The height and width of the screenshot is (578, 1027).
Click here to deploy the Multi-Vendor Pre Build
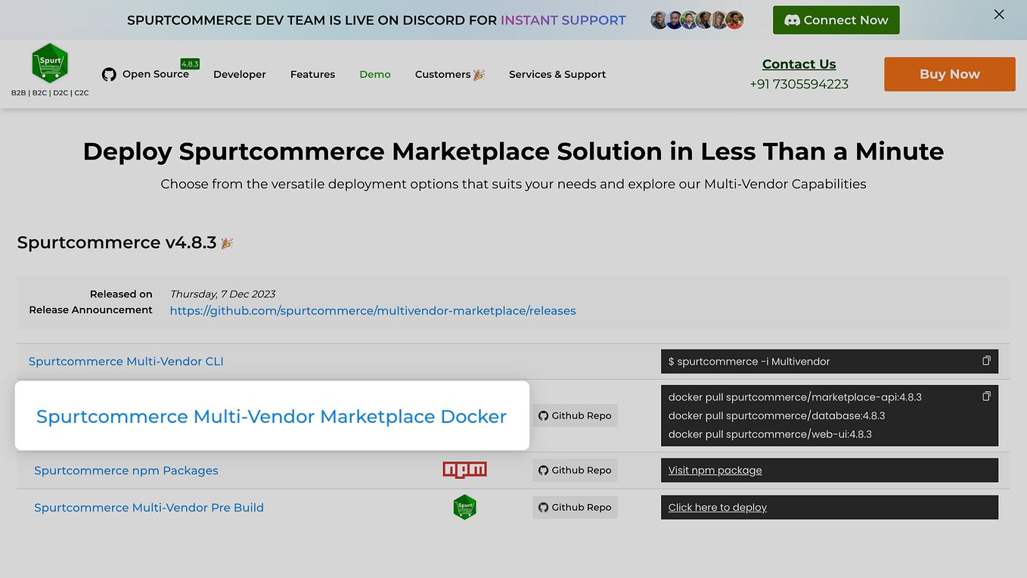pyautogui.click(x=717, y=507)
